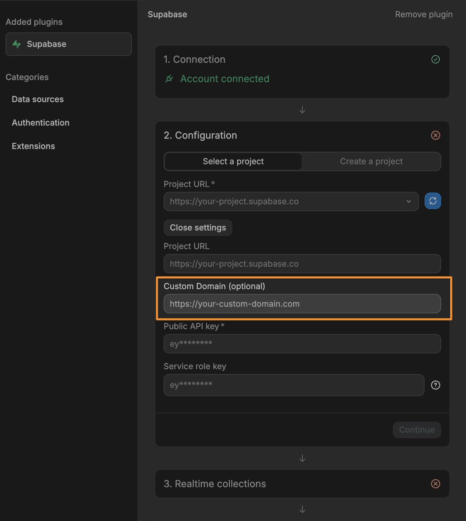The height and width of the screenshot is (521, 466).
Task: Switch to the Select a project tab
Action: 233,162
